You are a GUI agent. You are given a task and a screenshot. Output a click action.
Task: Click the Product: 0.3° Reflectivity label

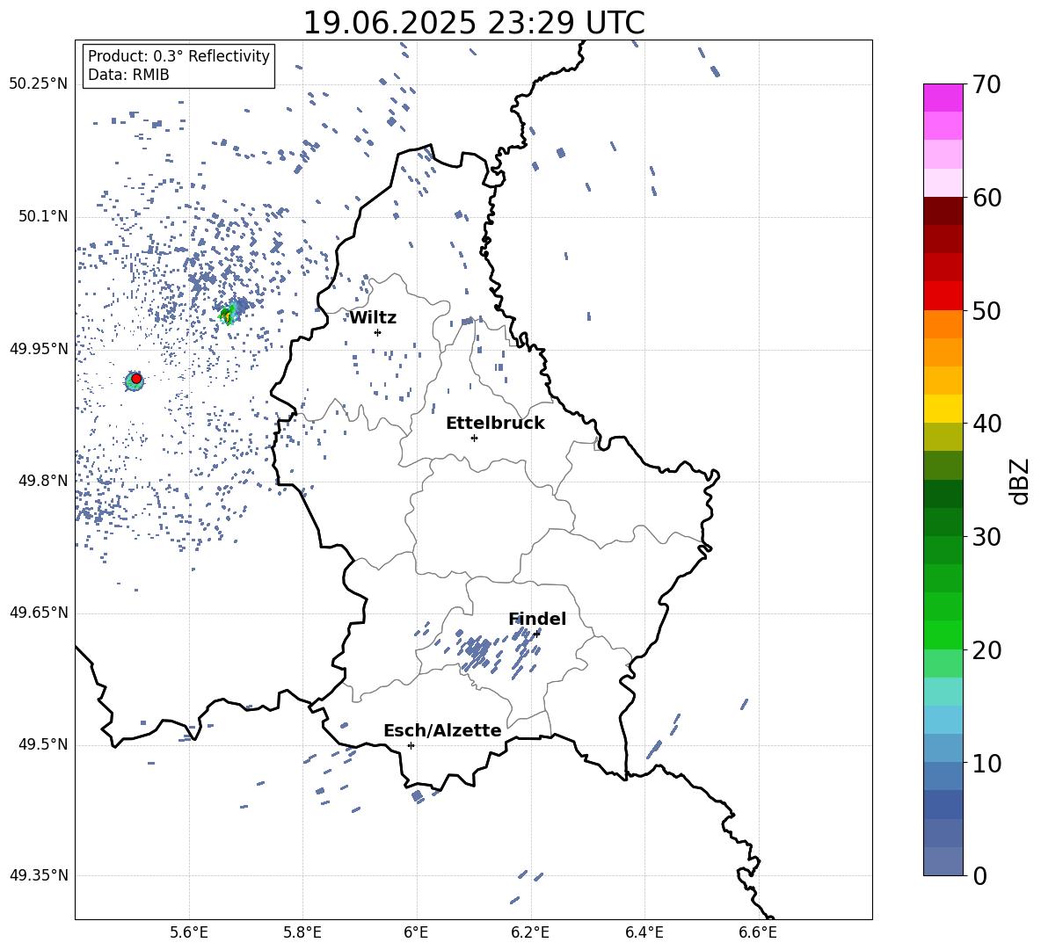click(178, 56)
